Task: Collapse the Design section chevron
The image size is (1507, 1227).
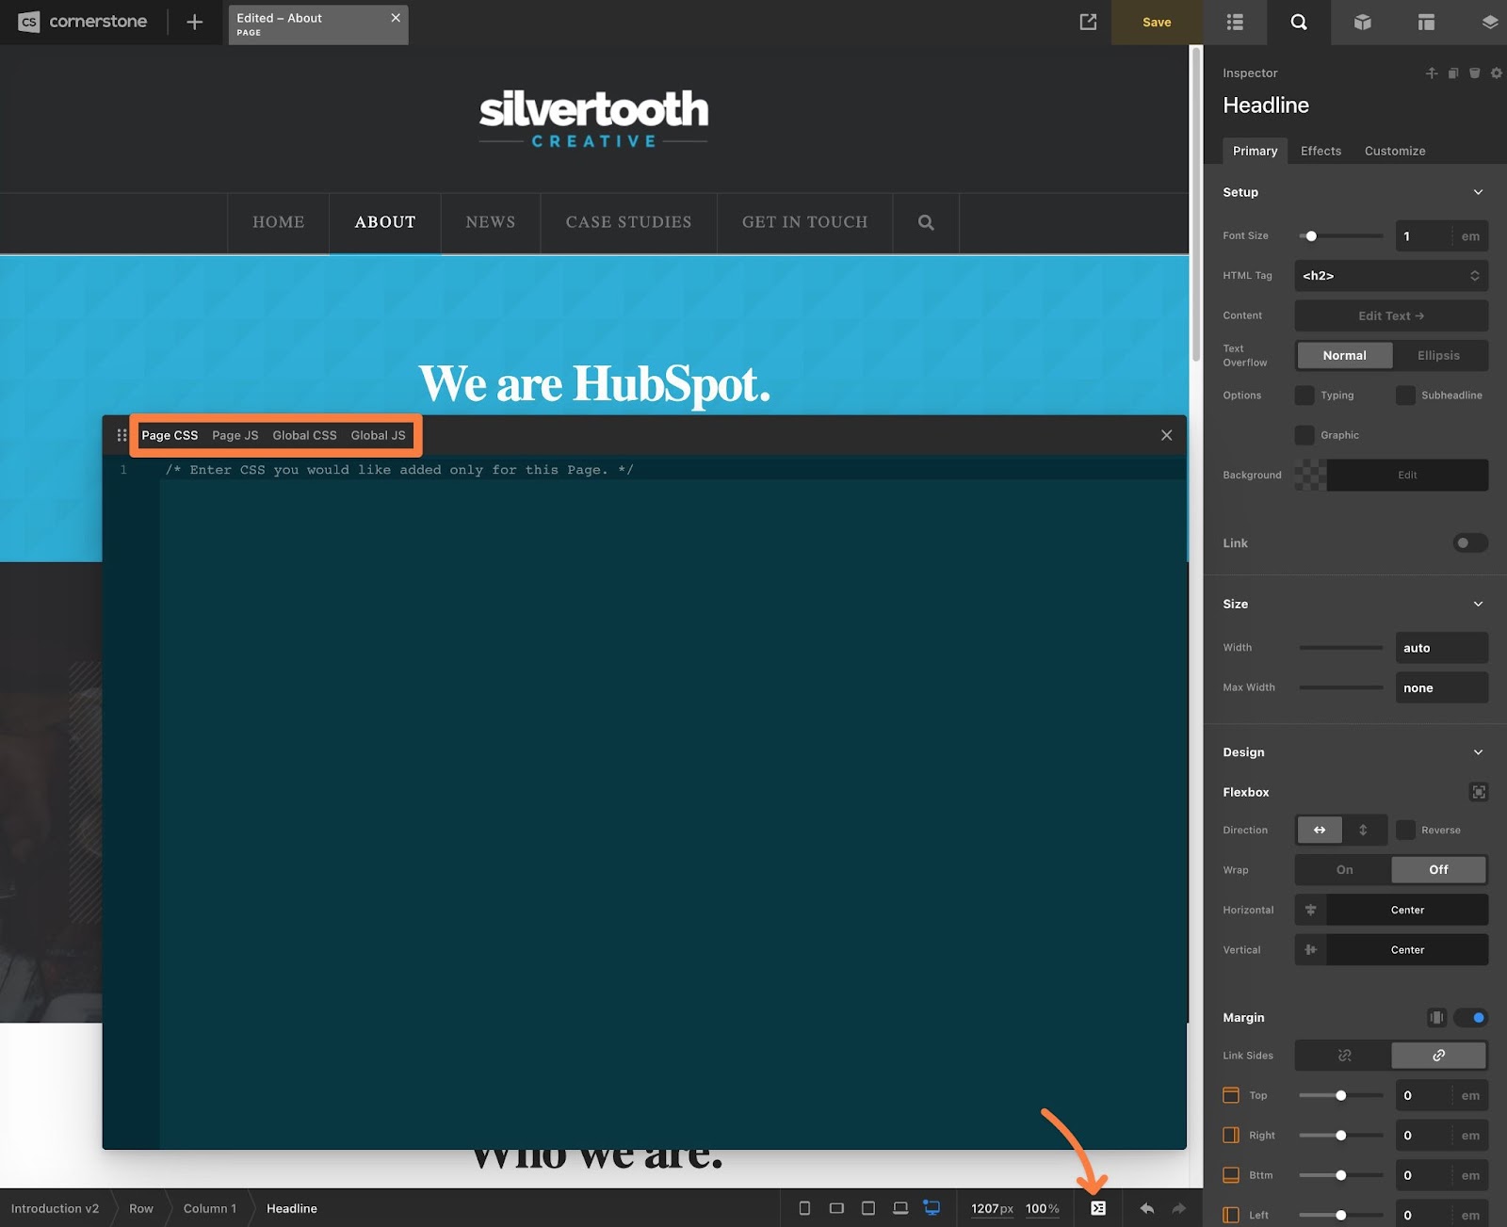Action: 1478,752
